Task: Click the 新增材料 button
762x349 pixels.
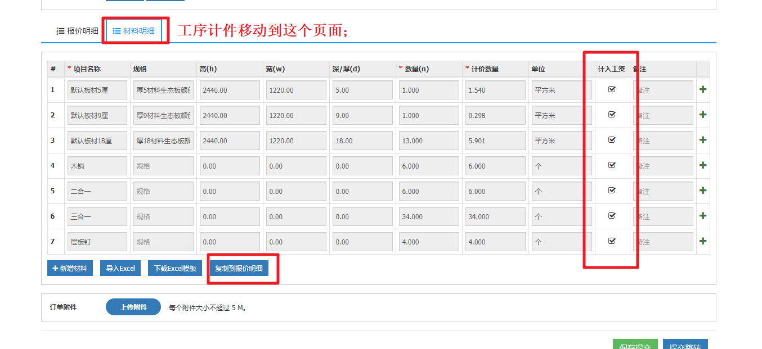Action: (x=70, y=269)
